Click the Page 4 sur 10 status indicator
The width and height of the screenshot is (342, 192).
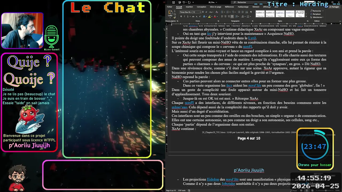[171, 190]
